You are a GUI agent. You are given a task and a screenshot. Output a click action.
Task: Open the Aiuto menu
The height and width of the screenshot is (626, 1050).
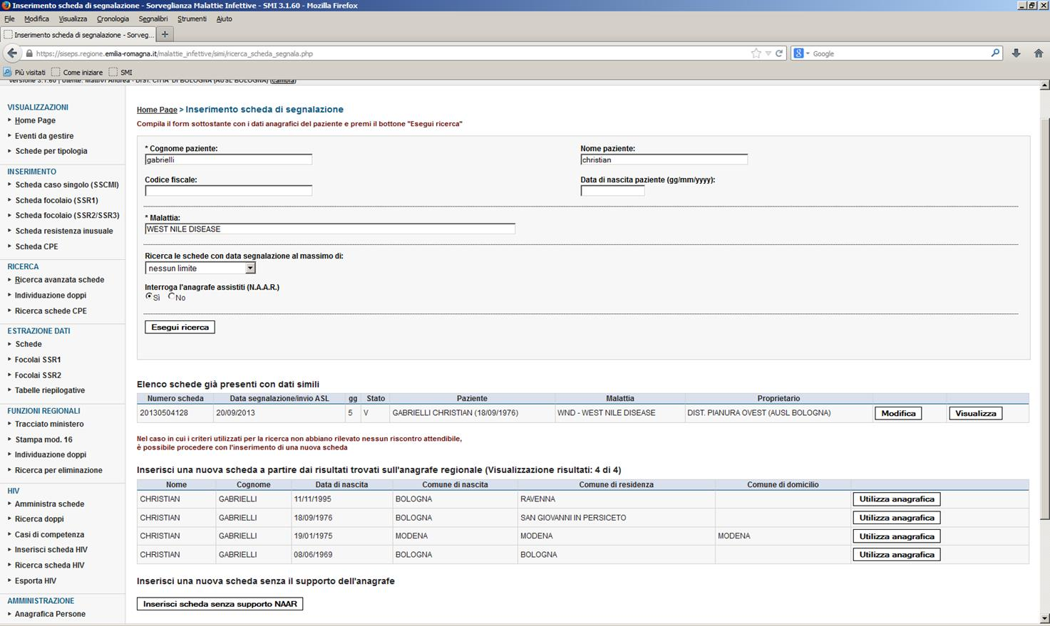[x=224, y=19]
